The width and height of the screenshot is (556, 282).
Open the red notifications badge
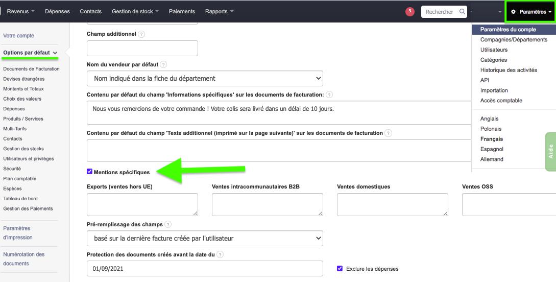(410, 12)
